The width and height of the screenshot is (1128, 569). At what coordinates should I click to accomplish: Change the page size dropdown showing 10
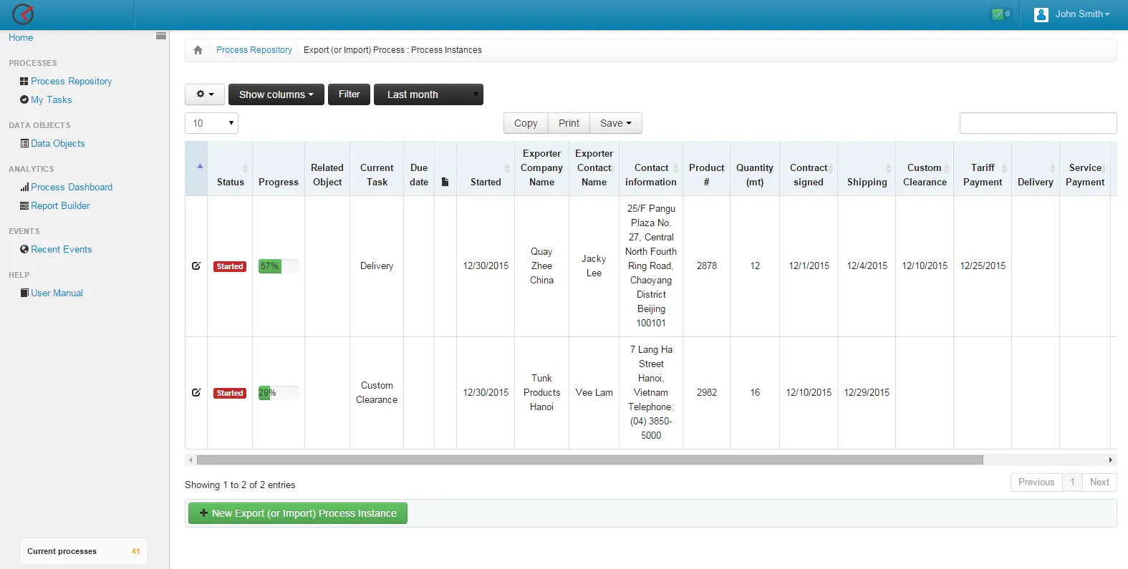pos(211,123)
